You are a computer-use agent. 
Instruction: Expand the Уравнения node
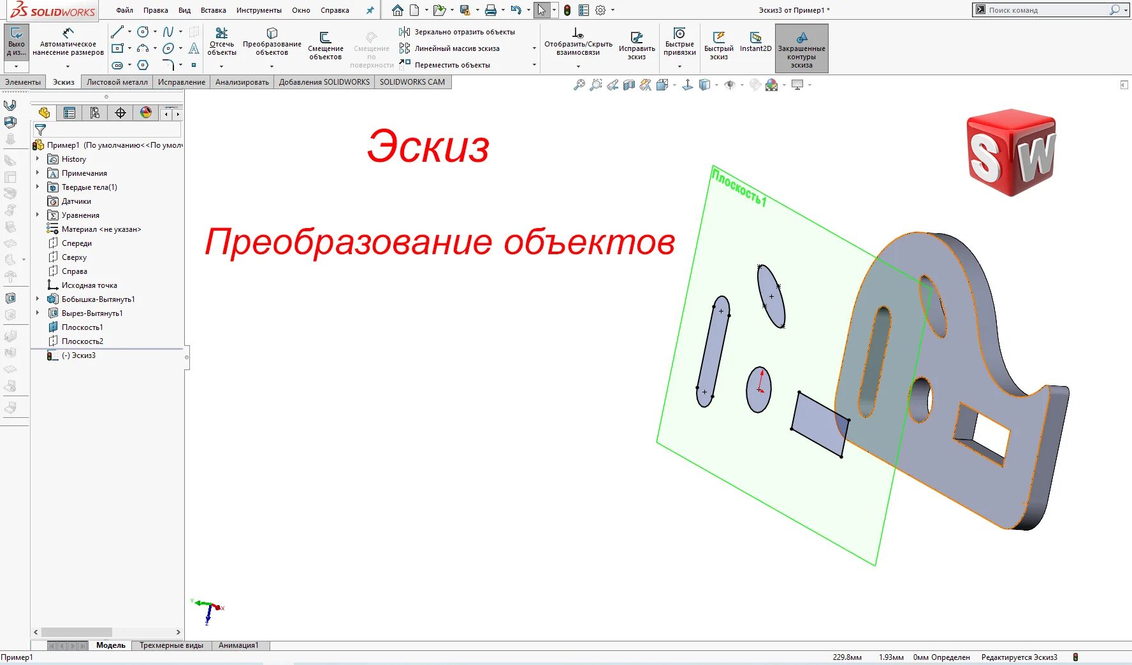(x=38, y=215)
